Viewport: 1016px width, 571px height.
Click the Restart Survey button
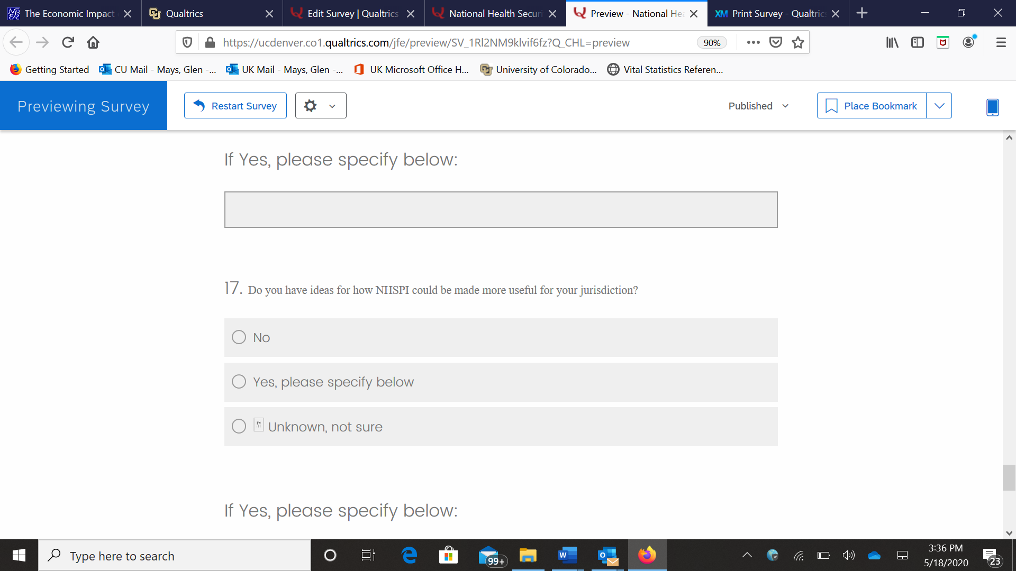(x=235, y=106)
